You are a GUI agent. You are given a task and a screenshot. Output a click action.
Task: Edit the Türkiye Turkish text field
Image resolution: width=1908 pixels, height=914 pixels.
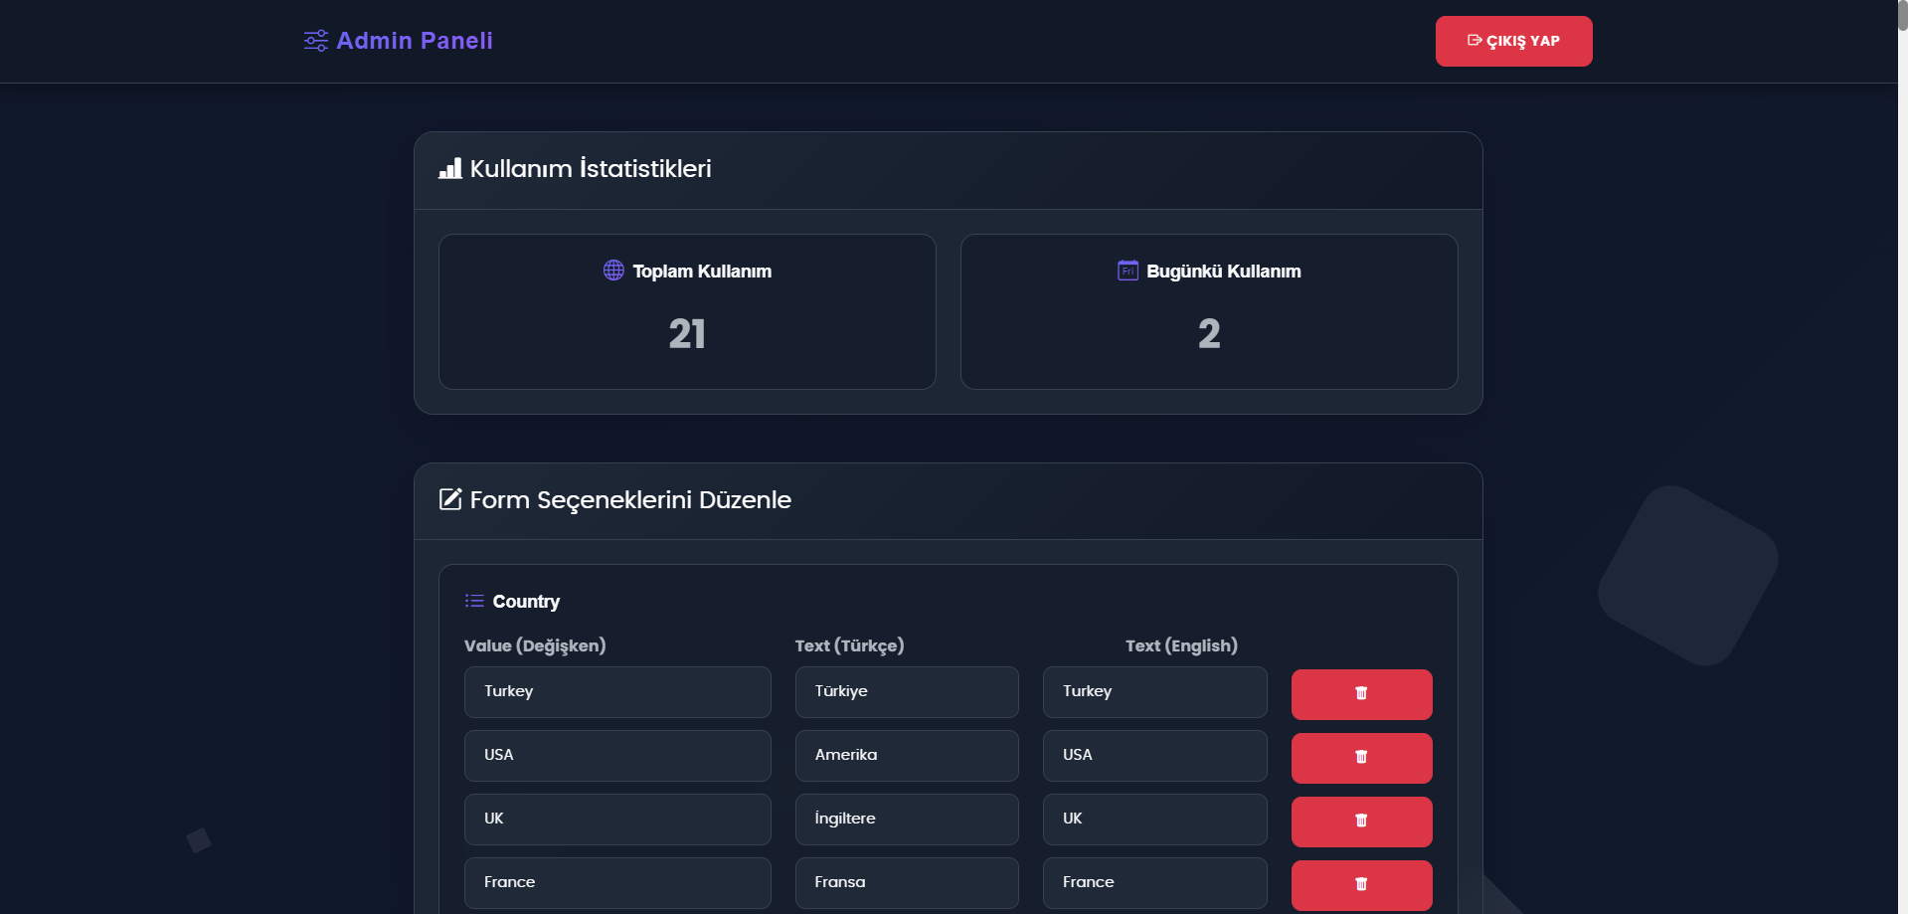907,692
